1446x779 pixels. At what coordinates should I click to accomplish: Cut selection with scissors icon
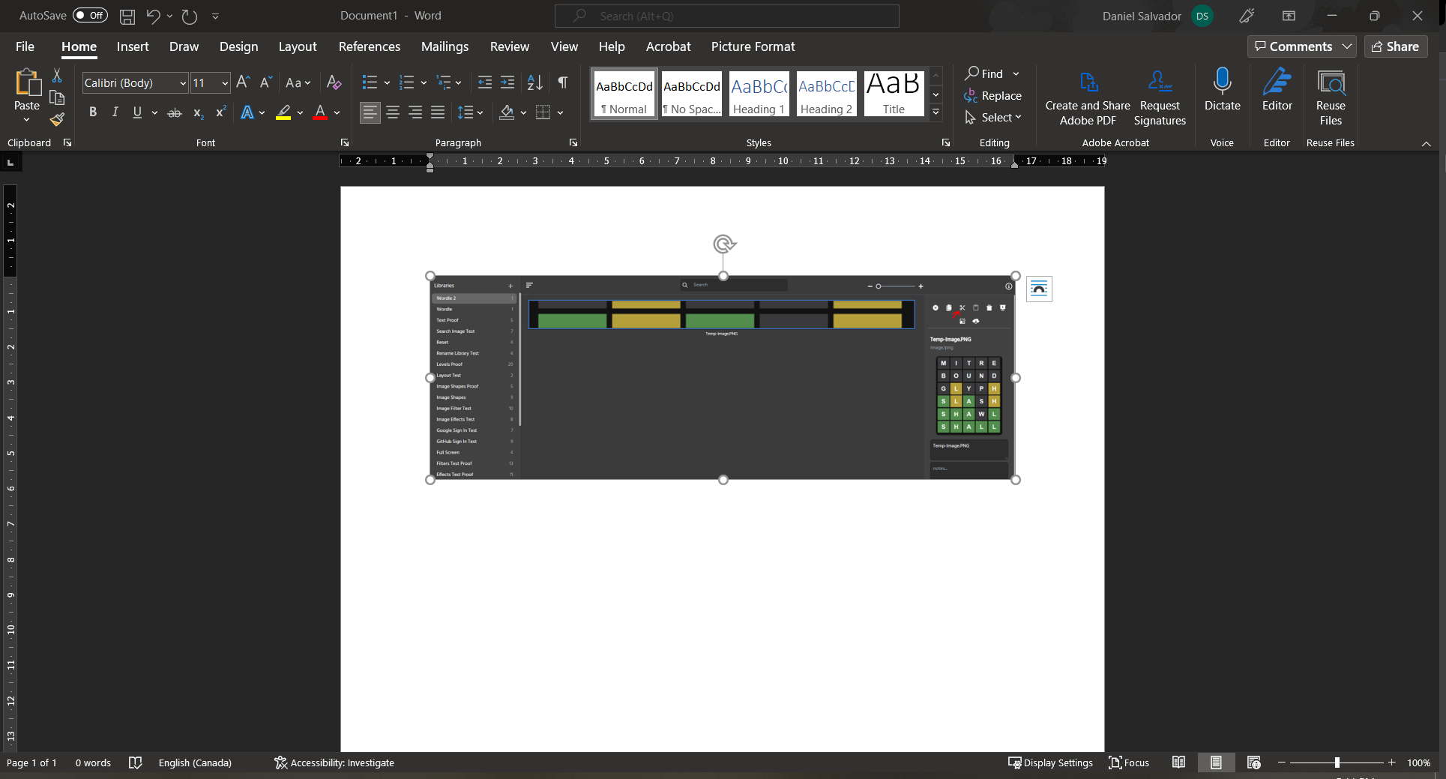pos(57,75)
